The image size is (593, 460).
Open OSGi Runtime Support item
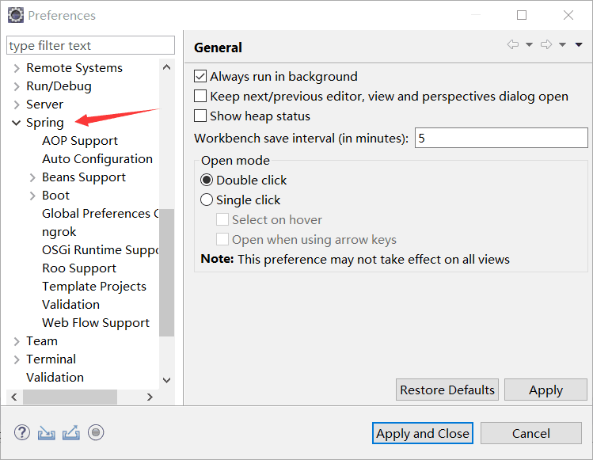pyautogui.click(x=101, y=250)
